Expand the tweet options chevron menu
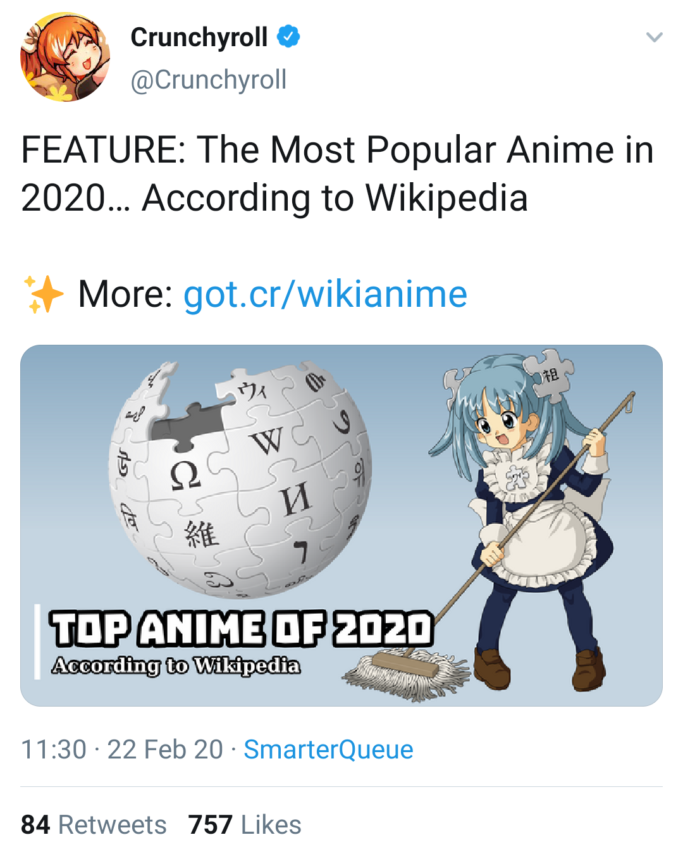Screen dimensions: 683x854 654,37
